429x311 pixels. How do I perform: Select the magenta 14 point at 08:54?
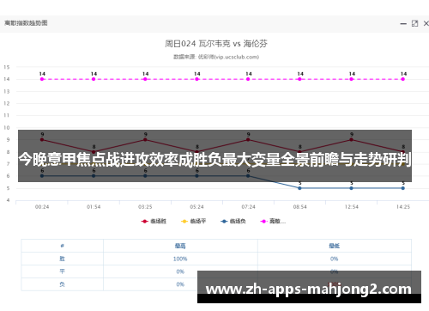point(299,79)
